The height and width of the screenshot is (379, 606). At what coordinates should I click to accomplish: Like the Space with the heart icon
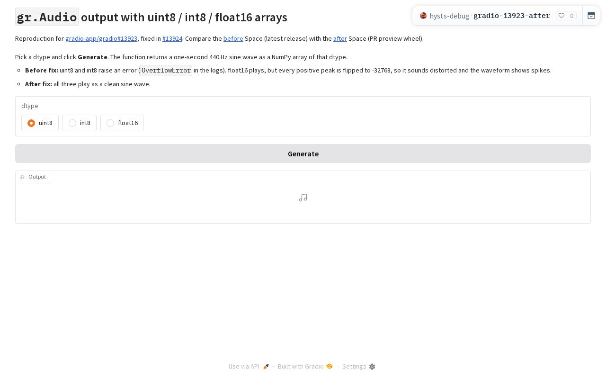tap(561, 16)
